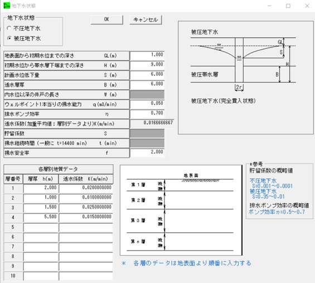Click the ウェルポイント1本当りの揚水能力 label
The width and height of the screenshot is (315, 283).
43,104
